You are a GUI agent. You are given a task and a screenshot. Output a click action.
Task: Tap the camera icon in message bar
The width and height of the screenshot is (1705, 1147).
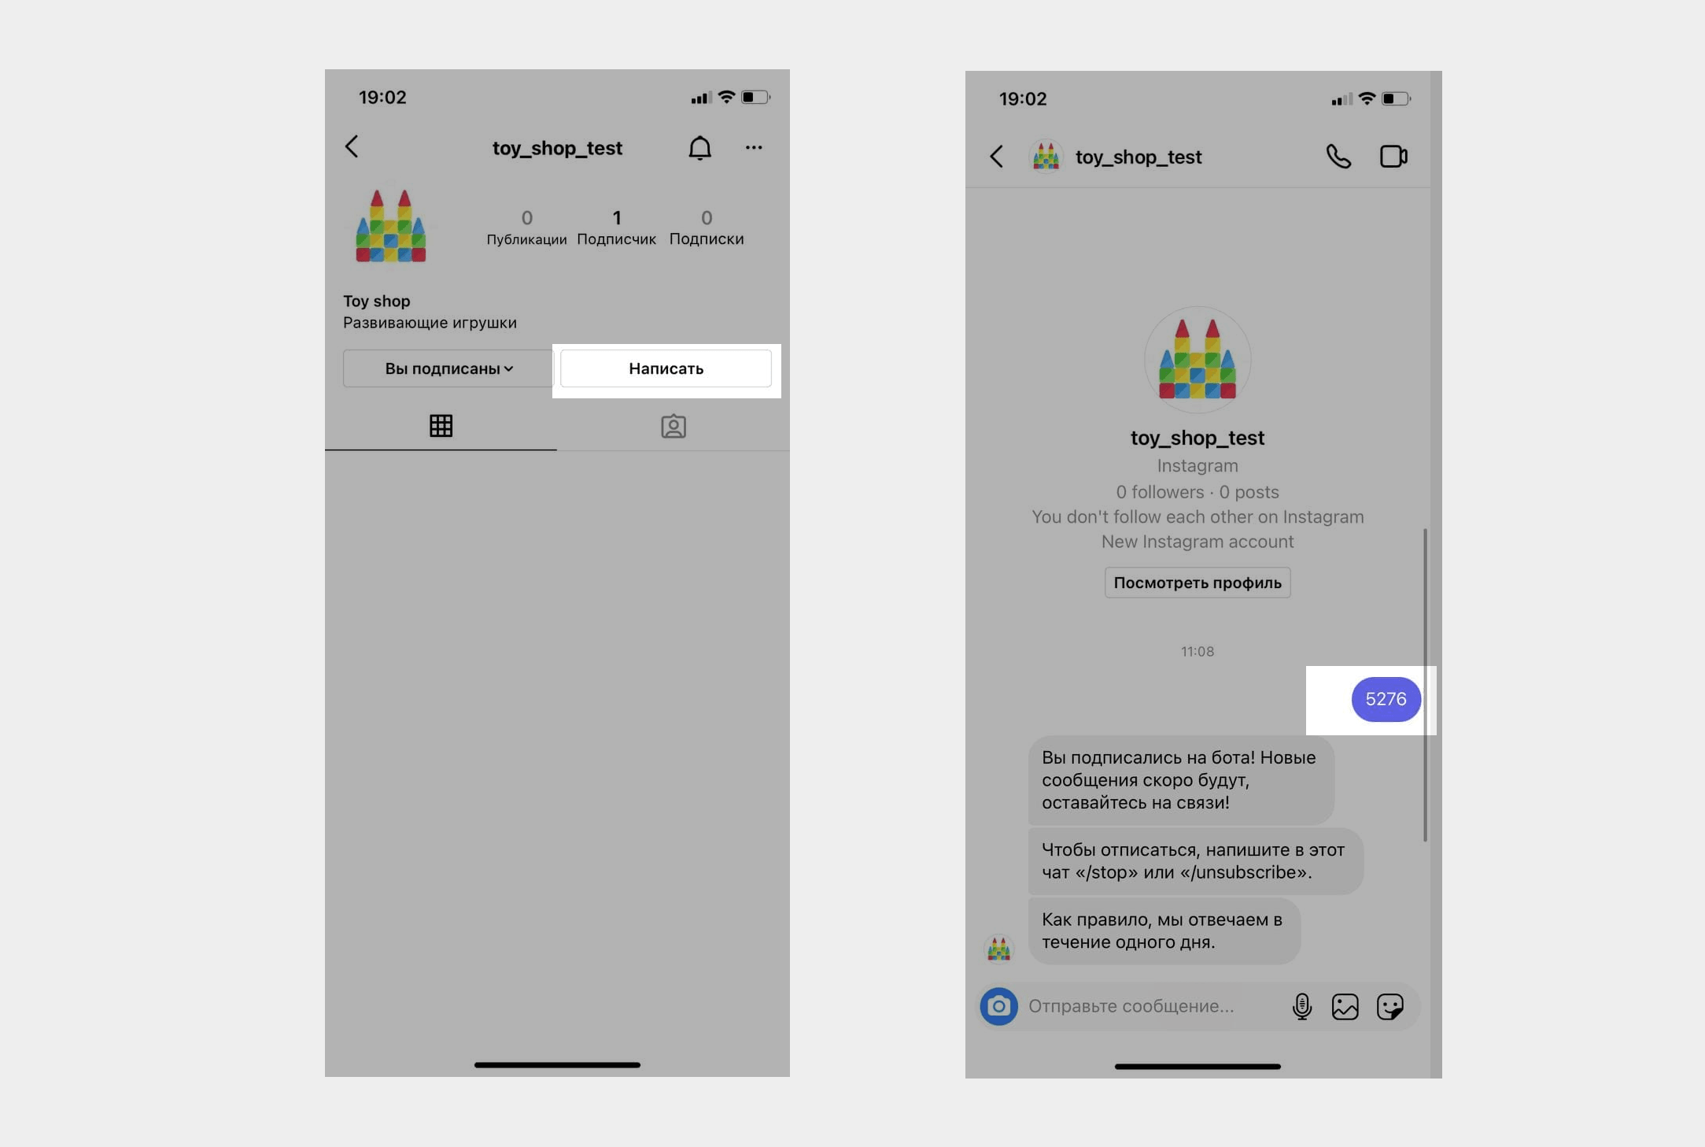[998, 1006]
